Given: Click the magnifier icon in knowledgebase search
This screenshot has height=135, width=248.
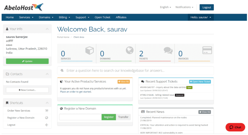Looking at the screenshot, I should (62, 70).
